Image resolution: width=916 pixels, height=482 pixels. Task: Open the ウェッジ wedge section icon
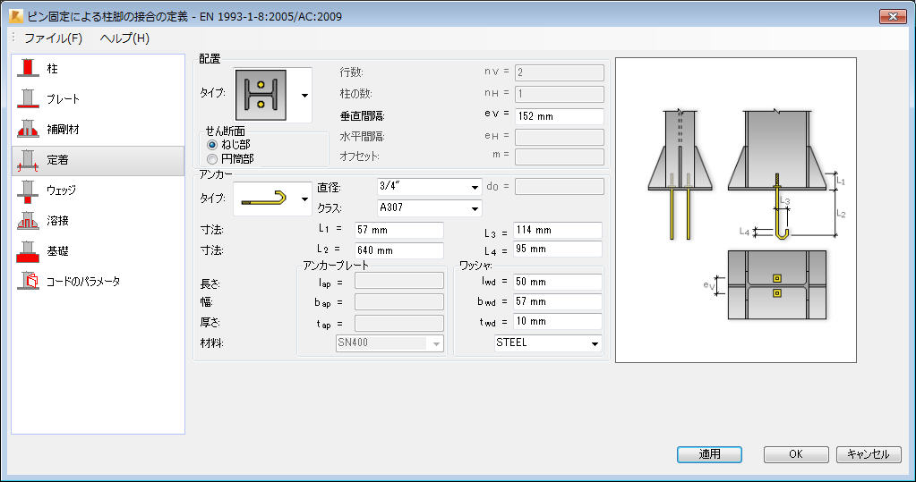click(x=28, y=190)
